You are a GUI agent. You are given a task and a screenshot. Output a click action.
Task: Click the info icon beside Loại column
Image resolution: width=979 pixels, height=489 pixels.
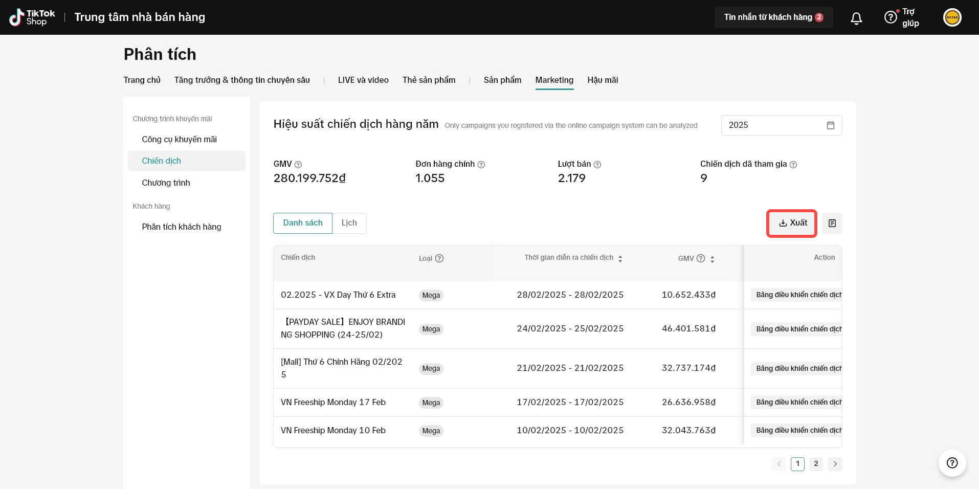click(x=439, y=258)
